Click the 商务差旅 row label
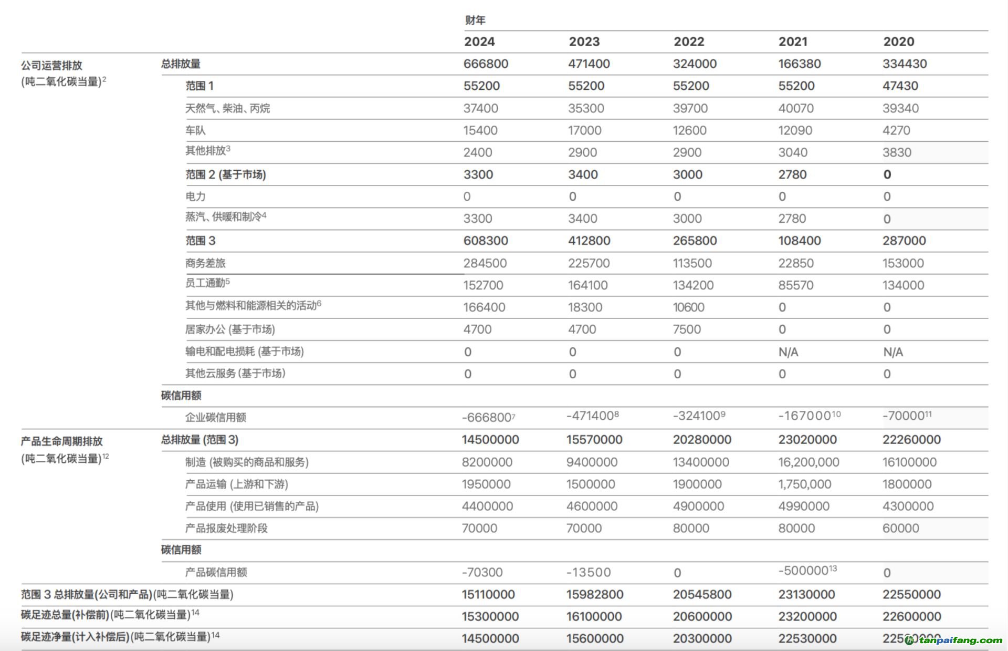 (x=205, y=263)
